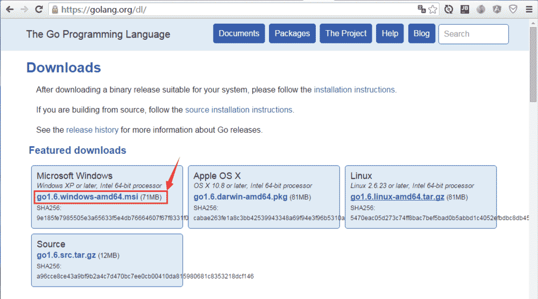Click the heart shield extension icon
Screen dimensions: 538x299
click(x=513, y=9)
